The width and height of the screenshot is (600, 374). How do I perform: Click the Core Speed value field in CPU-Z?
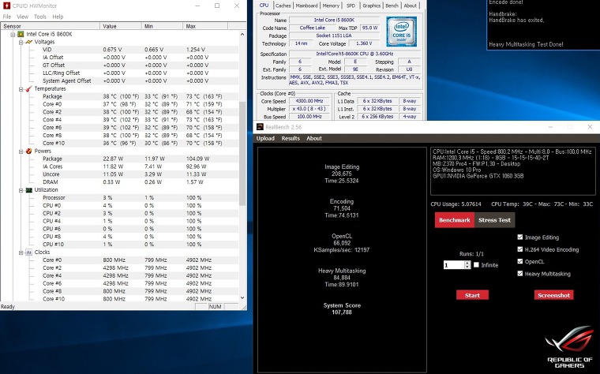tap(309, 101)
